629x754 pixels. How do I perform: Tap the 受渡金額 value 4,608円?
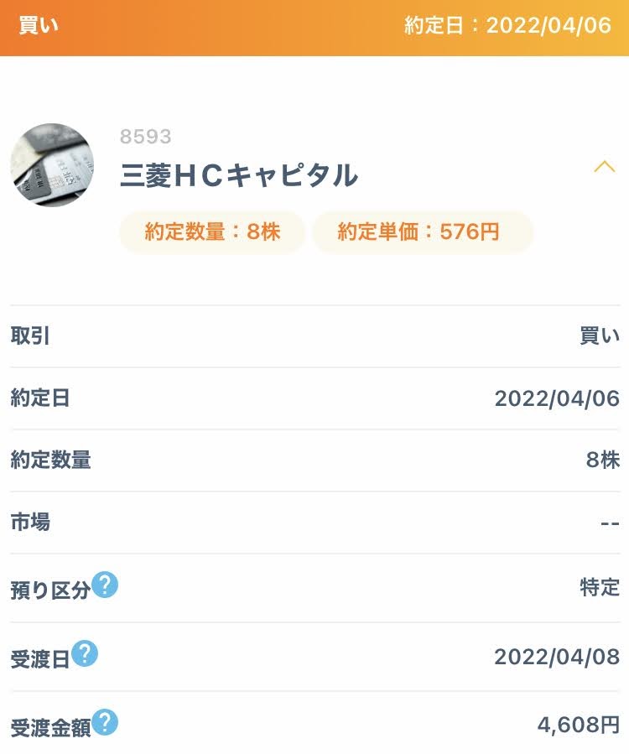[579, 725]
